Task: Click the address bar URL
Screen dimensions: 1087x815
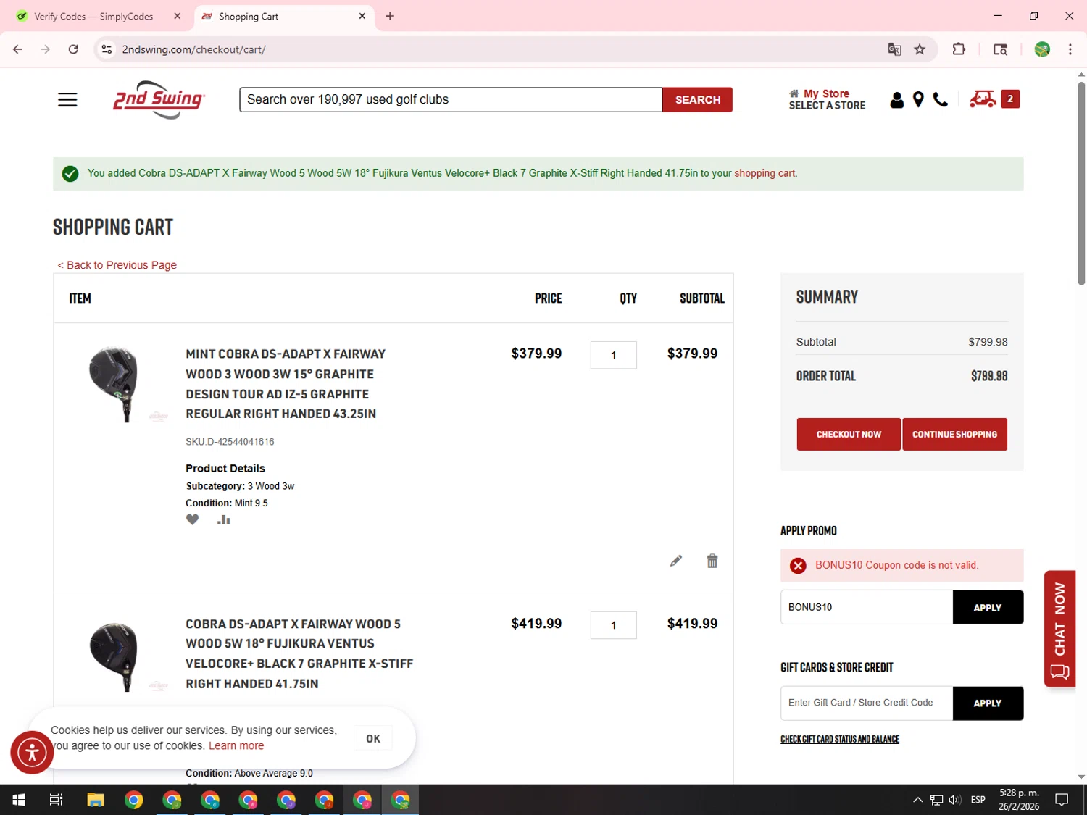Action: click(x=193, y=49)
